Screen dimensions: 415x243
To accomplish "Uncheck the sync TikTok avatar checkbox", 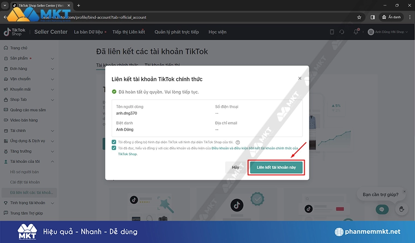I will tap(114, 142).
